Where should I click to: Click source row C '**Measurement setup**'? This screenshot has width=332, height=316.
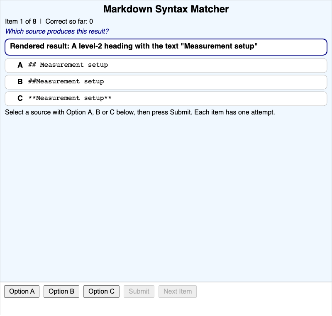pos(166,99)
